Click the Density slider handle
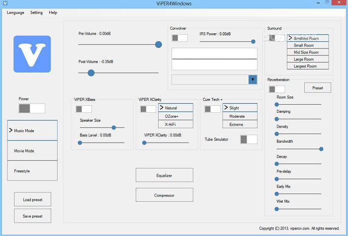This screenshot has width=348, height=236. (277, 134)
